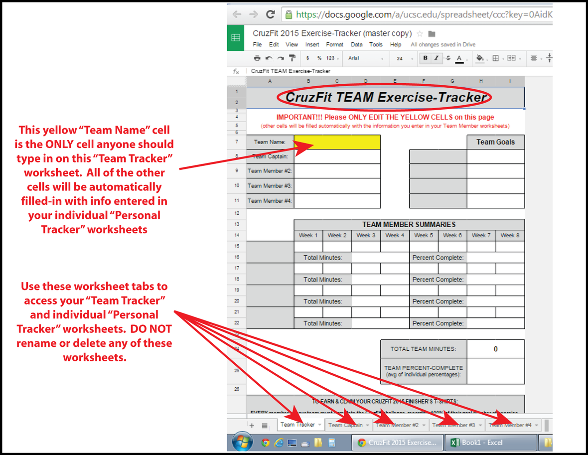This screenshot has height=455, width=588.
Task: Click the formula bar text
Action: (x=291, y=71)
